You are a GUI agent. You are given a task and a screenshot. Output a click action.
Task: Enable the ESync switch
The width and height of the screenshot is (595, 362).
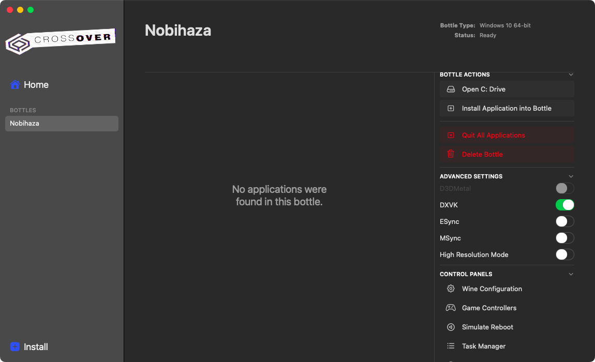tap(564, 222)
